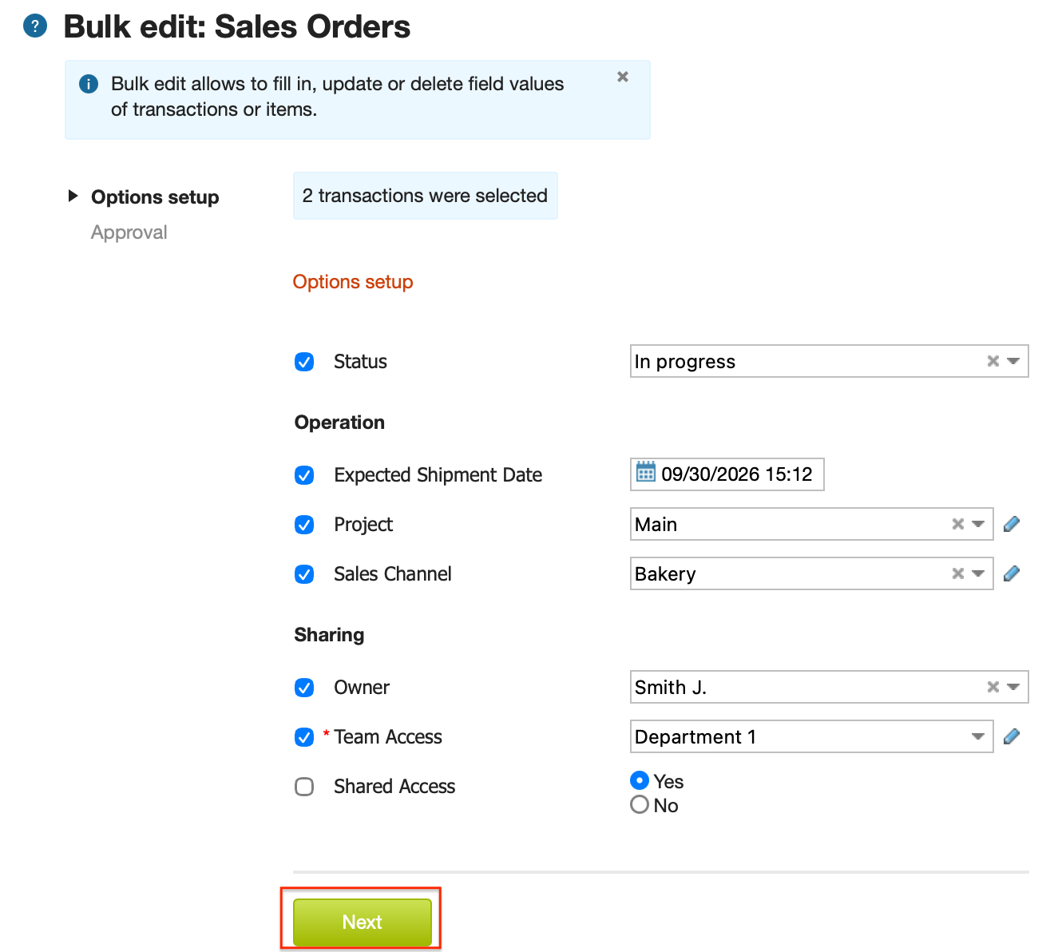1054x952 pixels.
Task: Select the No radio for Shared Access
Action: [640, 804]
